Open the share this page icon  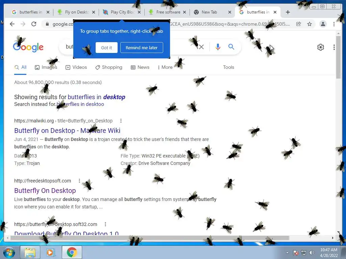[x=299, y=24]
